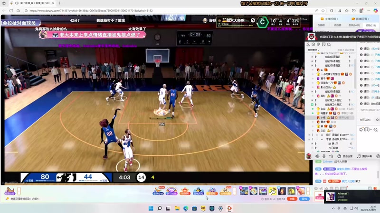Go to the browser home page
Screen dimensions: 380x213
coord(18,10)
